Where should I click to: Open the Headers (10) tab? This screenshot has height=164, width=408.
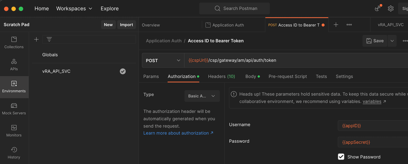(221, 77)
